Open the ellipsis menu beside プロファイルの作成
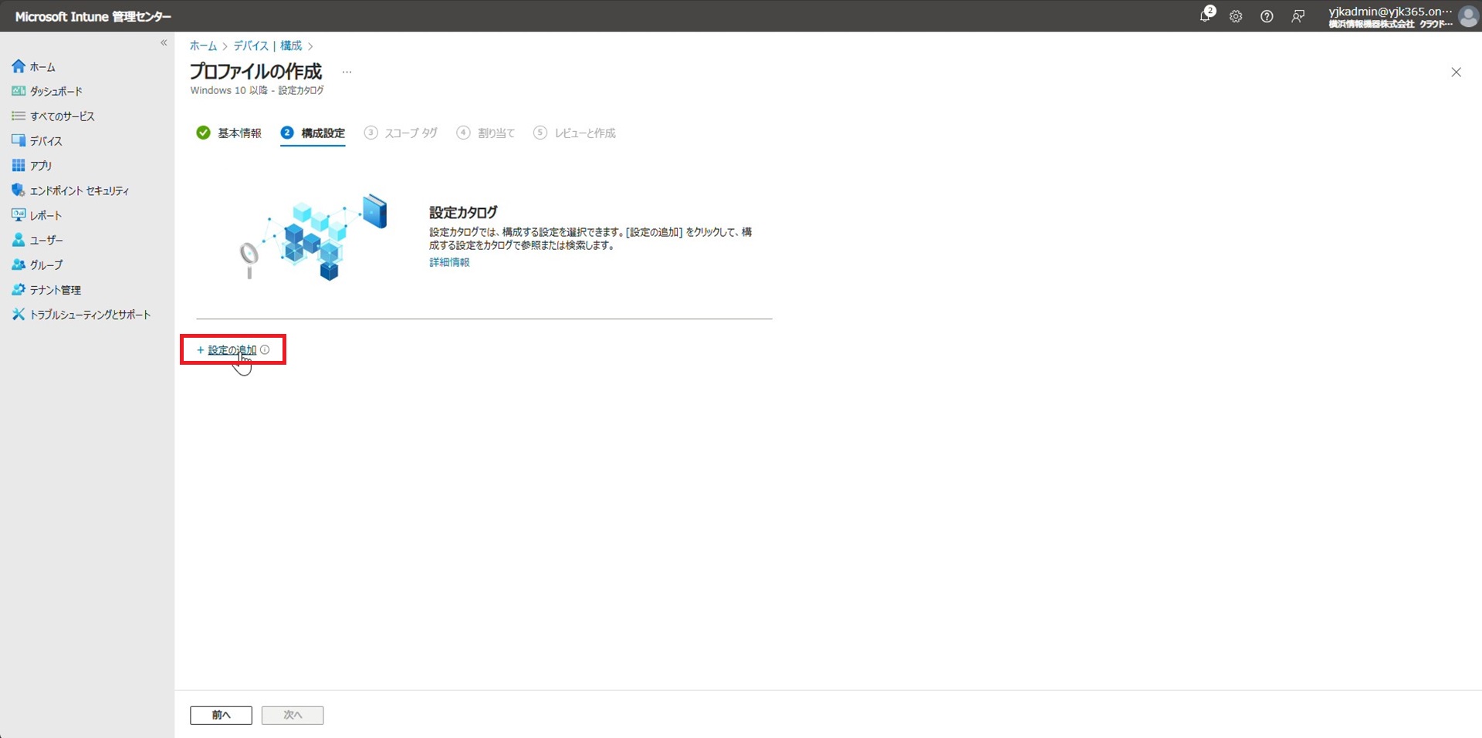Viewport: 1482px width, 738px height. tap(347, 72)
